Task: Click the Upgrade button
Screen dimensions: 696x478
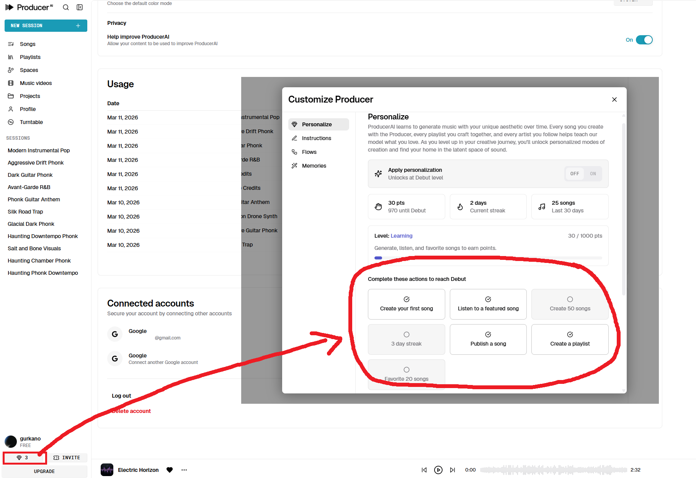Action: pos(44,471)
